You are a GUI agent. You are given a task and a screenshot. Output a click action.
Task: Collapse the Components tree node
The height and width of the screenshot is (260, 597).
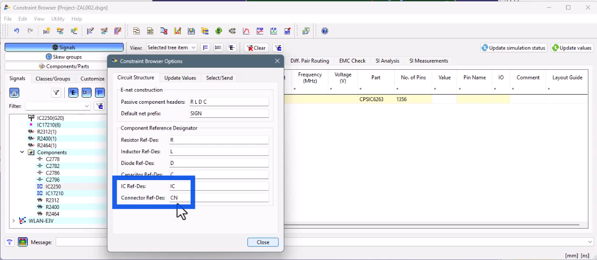[x=22, y=152]
